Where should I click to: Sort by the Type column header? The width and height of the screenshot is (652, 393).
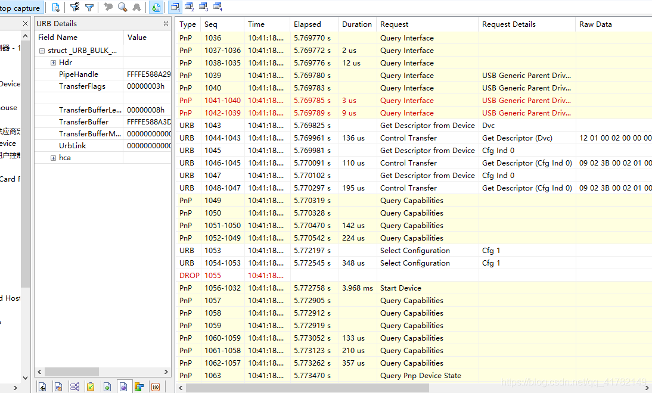(x=188, y=24)
